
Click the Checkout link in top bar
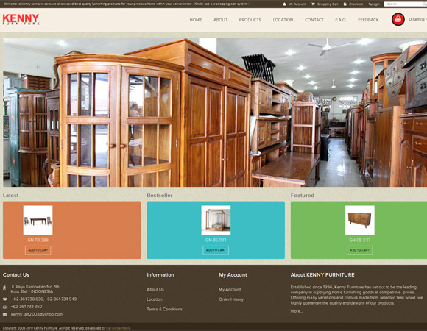pyautogui.click(x=356, y=4)
